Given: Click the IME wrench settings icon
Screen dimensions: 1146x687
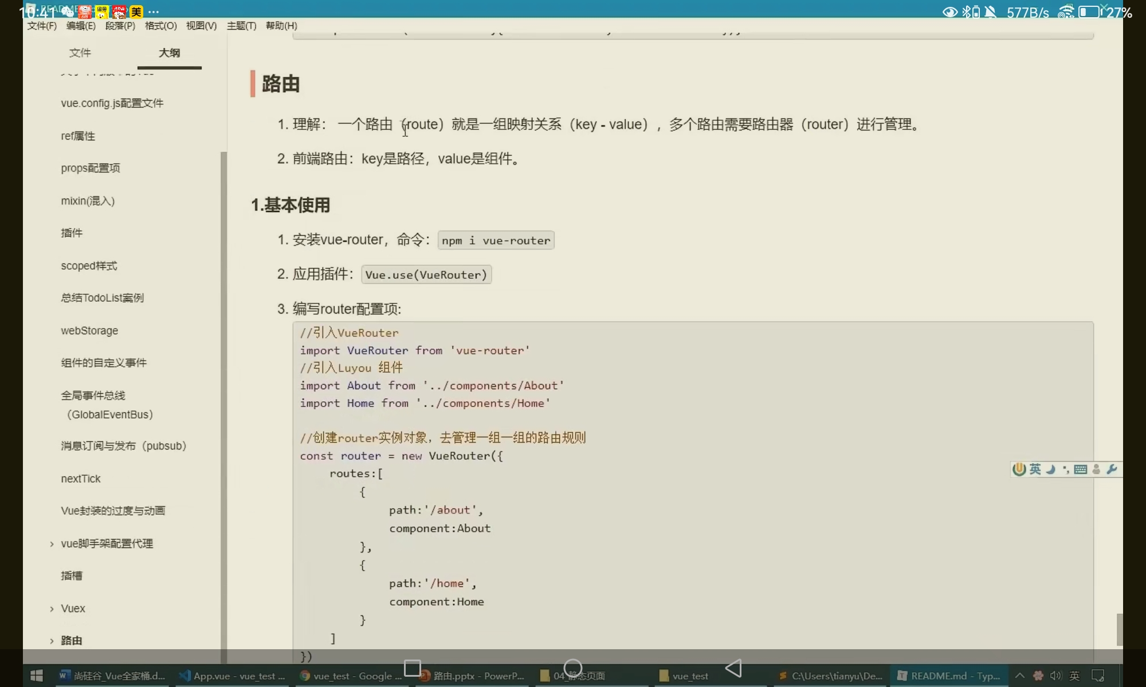Looking at the screenshot, I should click(x=1112, y=469).
